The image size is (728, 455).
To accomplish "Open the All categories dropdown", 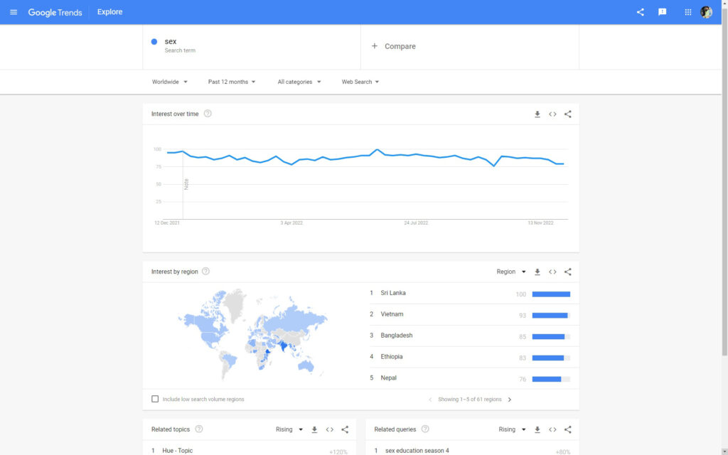I will (299, 82).
